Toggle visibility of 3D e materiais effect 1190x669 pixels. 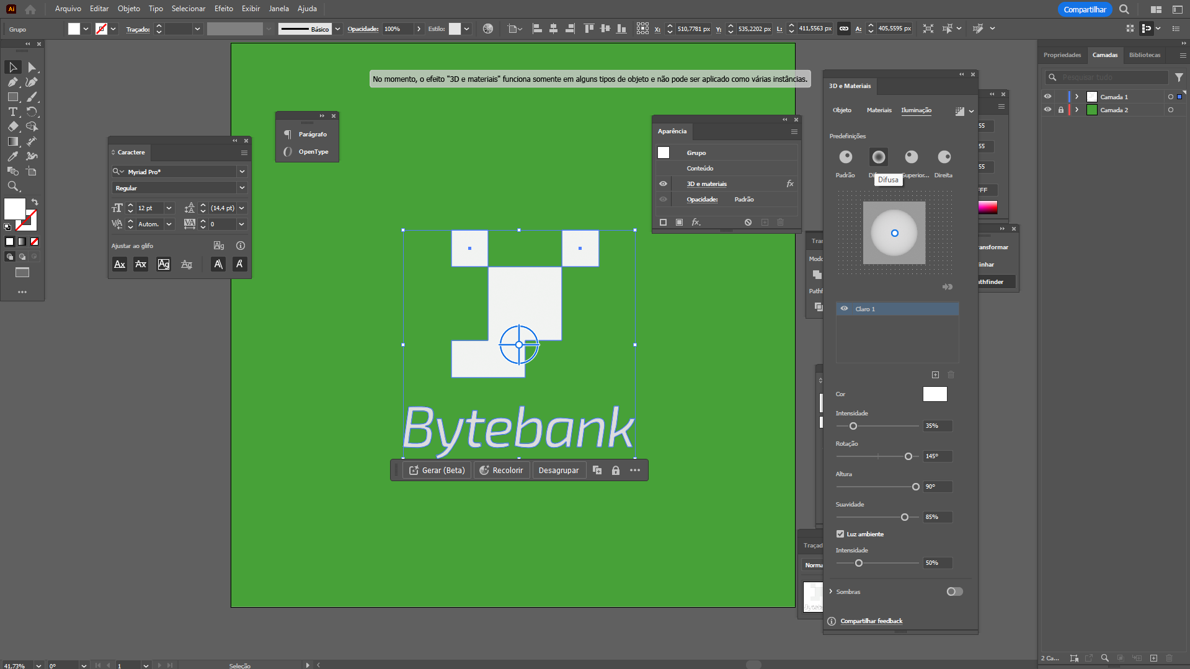pyautogui.click(x=663, y=184)
